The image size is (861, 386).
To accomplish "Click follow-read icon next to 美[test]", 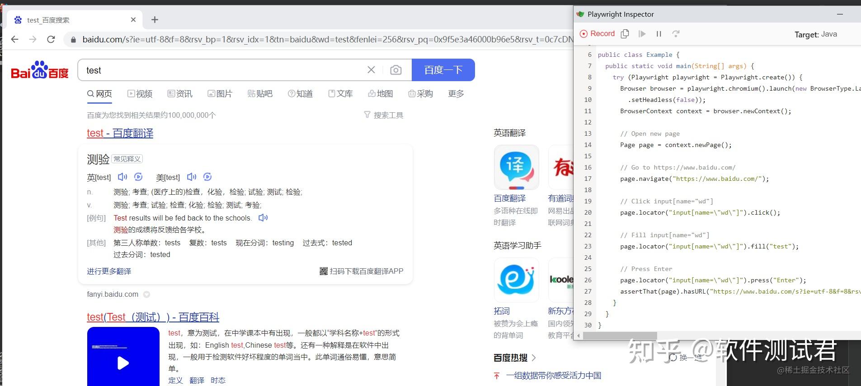I will coord(207,177).
